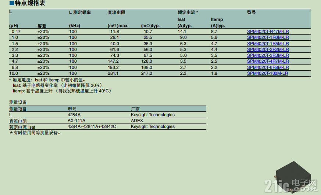Click the Itemp 40°C definition note
Screen dimensions: 321x195
(x=62, y=91)
